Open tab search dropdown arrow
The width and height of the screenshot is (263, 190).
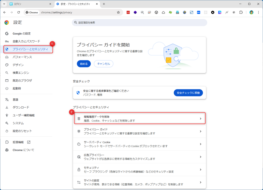[x=4, y=4]
